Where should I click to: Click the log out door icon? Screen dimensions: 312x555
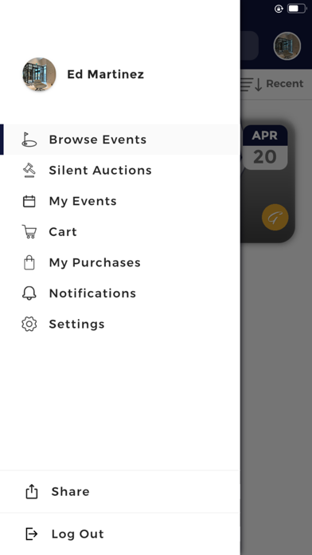32,533
